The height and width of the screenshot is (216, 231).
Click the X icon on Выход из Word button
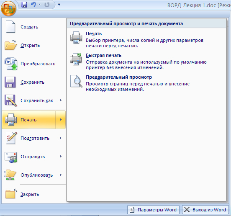(187, 210)
